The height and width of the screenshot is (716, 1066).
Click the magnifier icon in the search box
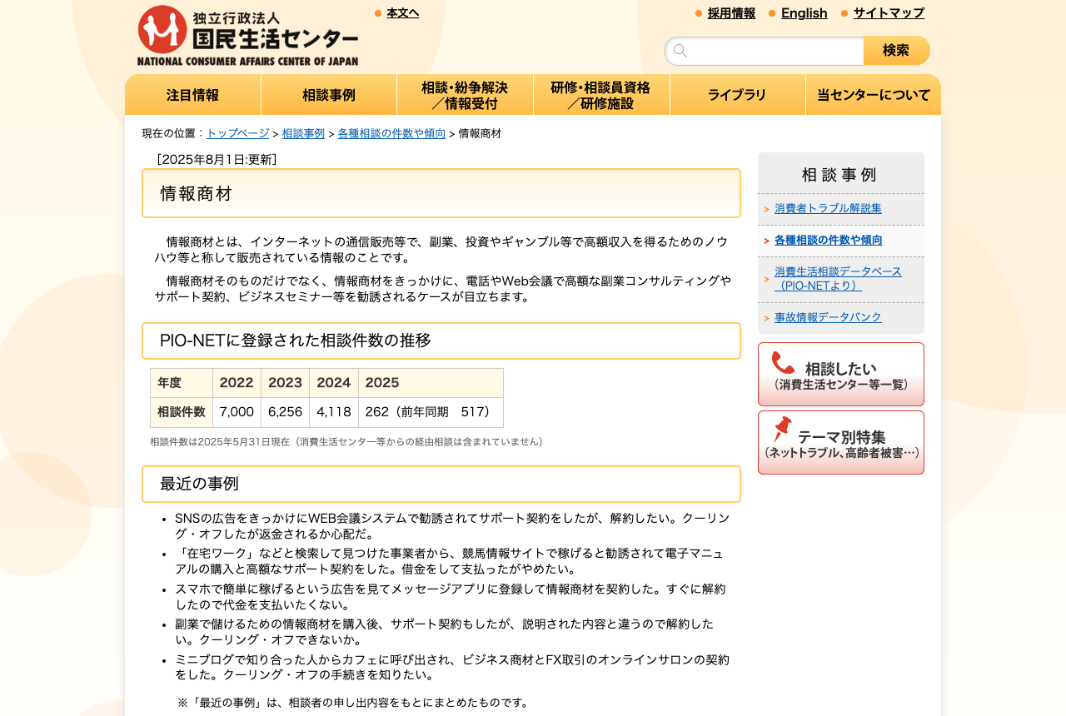(680, 51)
